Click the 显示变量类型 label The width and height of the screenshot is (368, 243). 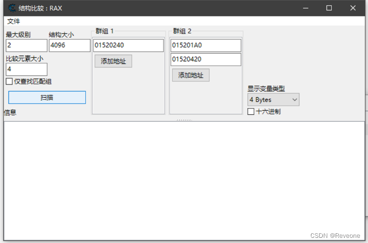(266, 89)
